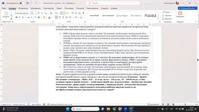Open Надбудови add-ins icon
The width and height of the screenshot is (199, 112).
[180, 14]
